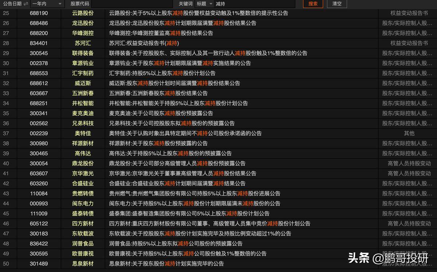Open 云路股份 shareholder reduction announcement title
Image resolution: width=437 pixels, height=272 pixels.
[x=198, y=13]
